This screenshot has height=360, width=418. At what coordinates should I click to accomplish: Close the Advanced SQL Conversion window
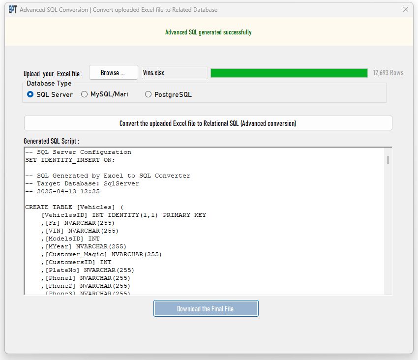tap(406, 10)
